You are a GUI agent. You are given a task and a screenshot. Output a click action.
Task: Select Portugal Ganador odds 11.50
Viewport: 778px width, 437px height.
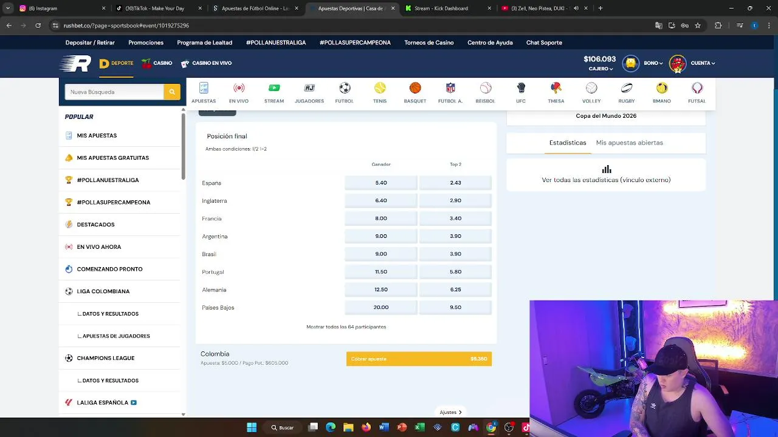point(381,271)
